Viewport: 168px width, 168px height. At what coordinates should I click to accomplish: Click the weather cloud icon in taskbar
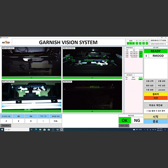(134, 130)
